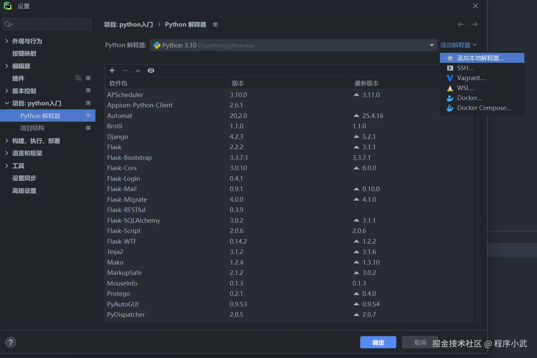Click the upgrade arrow for PyAutoGUI 0.9.54

pyautogui.click(x=356, y=304)
